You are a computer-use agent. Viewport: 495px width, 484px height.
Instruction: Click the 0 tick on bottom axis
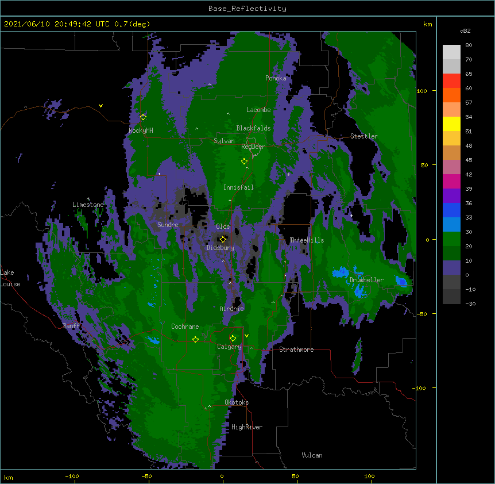coord(222,477)
